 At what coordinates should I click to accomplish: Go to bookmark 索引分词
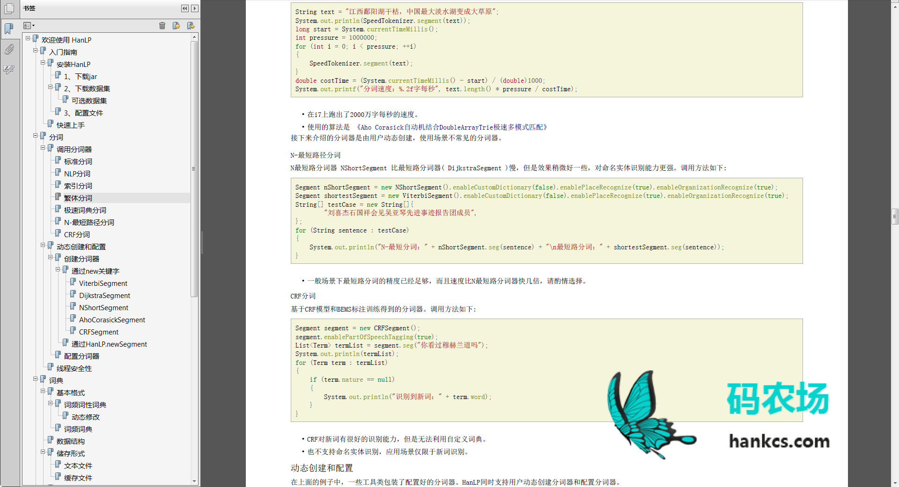[x=78, y=186]
